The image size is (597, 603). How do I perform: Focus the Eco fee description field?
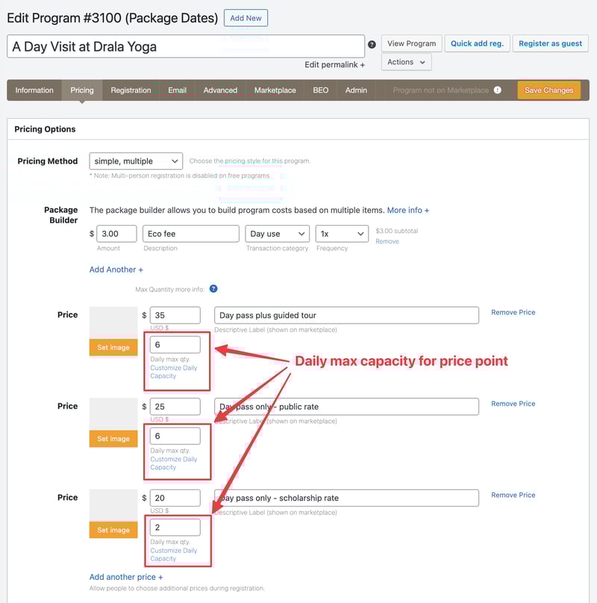(x=190, y=234)
